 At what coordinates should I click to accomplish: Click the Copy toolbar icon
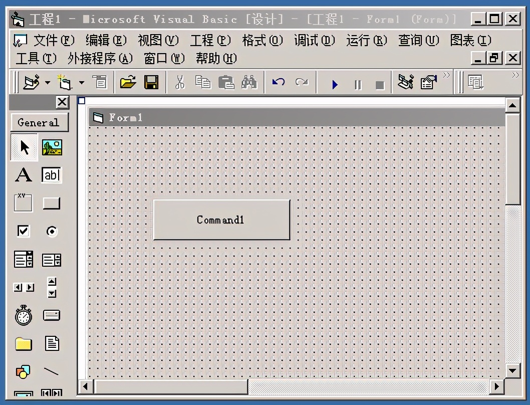point(203,82)
